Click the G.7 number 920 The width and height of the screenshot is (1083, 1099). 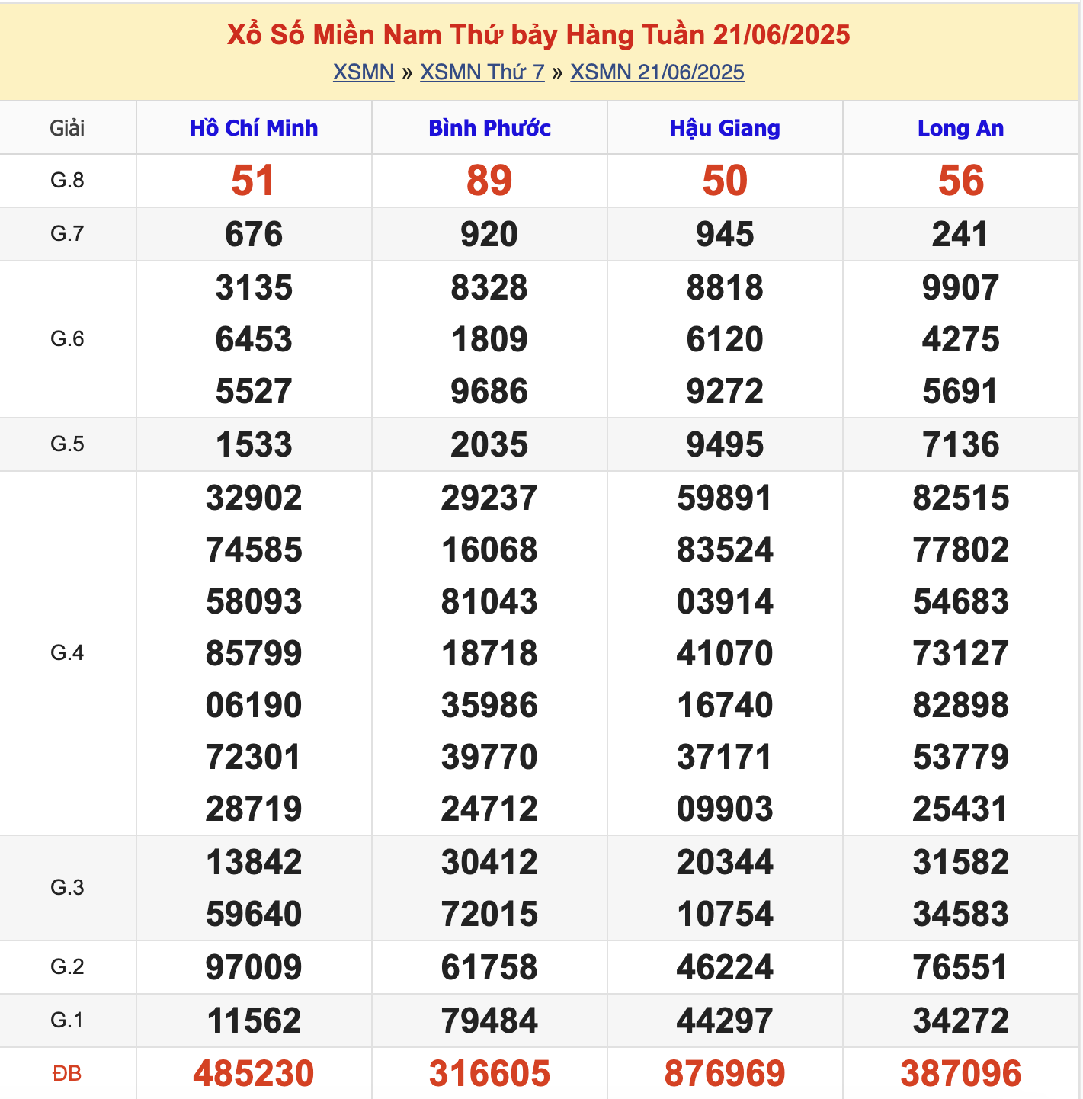point(489,234)
